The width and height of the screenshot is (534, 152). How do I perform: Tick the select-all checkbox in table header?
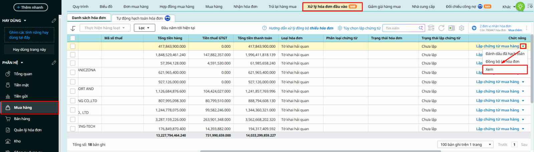[73, 38]
